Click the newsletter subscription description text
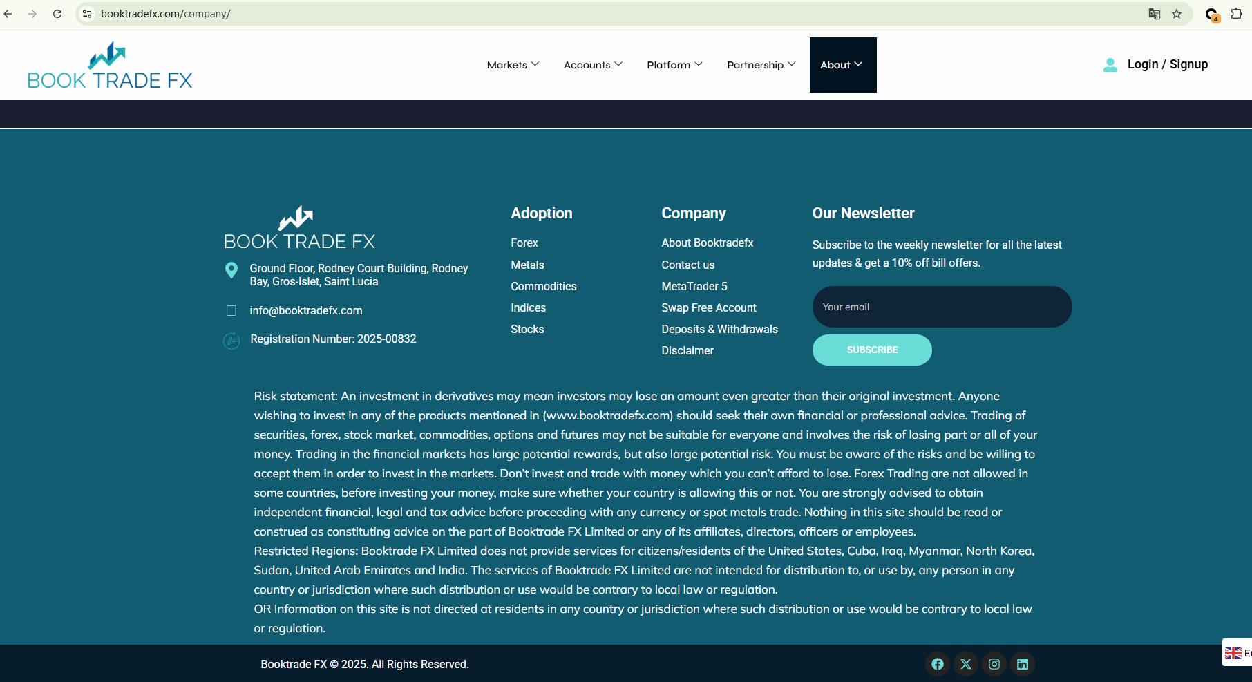The width and height of the screenshot is (1252, 682). pos(937,254)
